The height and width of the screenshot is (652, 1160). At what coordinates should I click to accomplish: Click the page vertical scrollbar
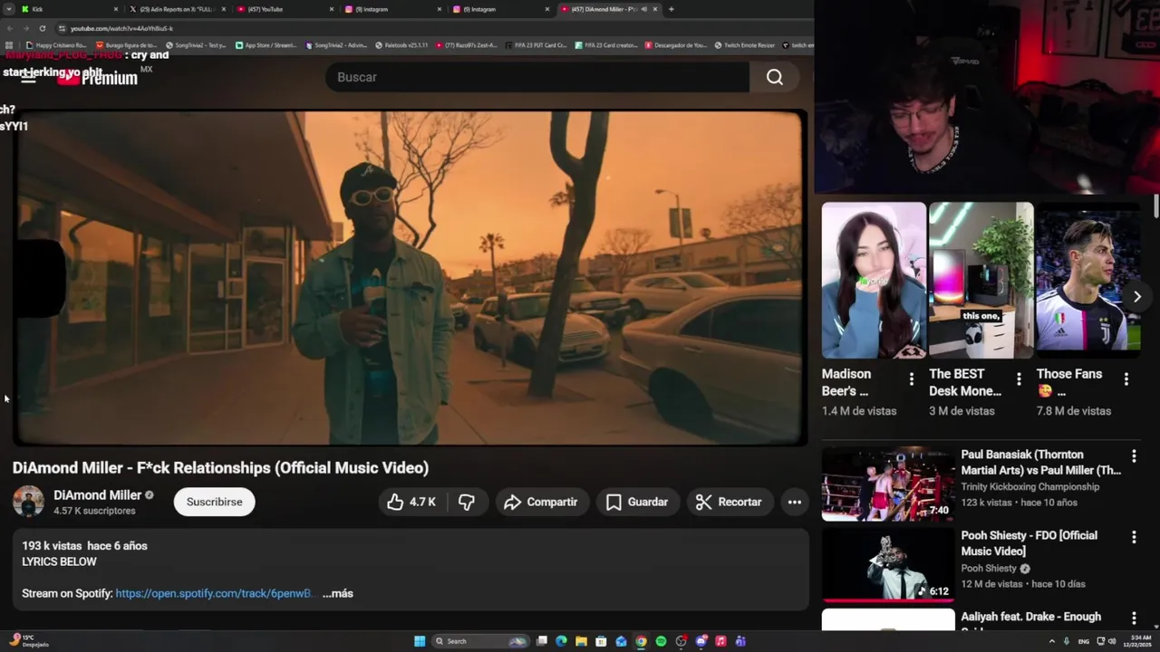point(1155,206)
